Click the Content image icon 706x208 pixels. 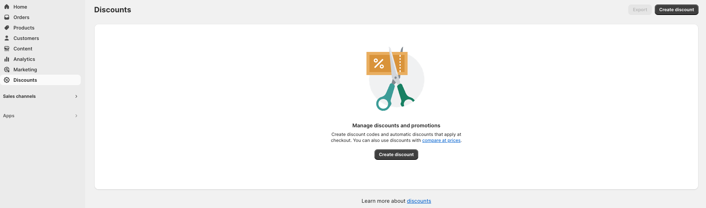7,49
